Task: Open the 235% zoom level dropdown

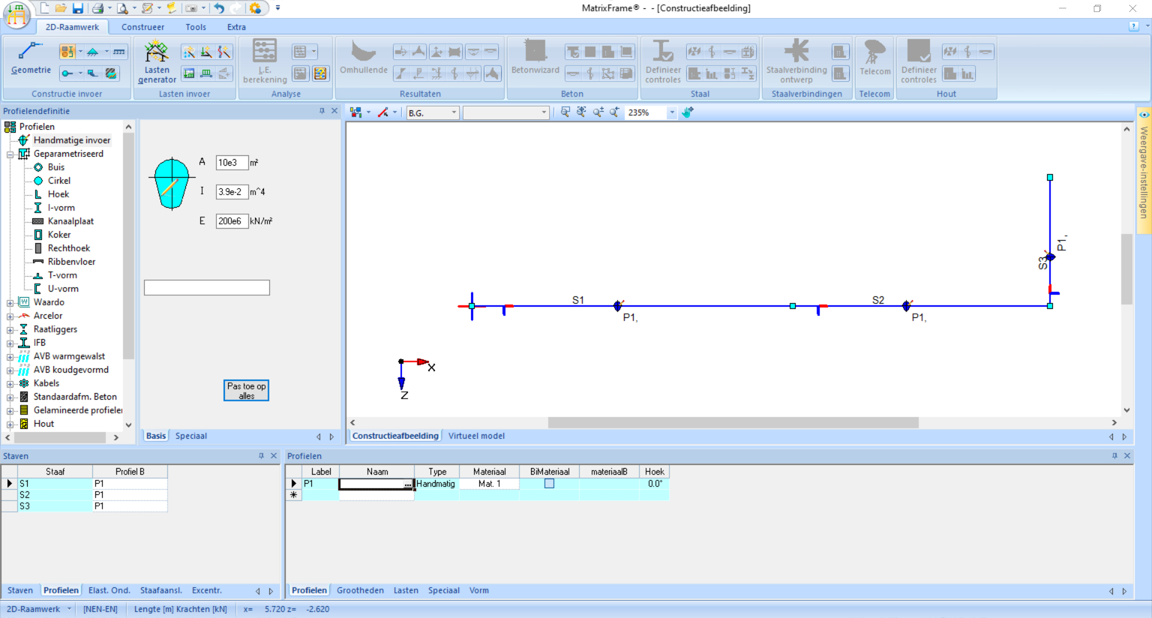Action: pyautogui.click(x=672, y=113)
